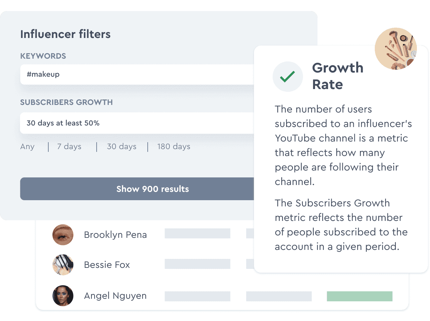Click the green checkmark icon beside Growth Rate
430x321 pixels.
pos(288,77)
